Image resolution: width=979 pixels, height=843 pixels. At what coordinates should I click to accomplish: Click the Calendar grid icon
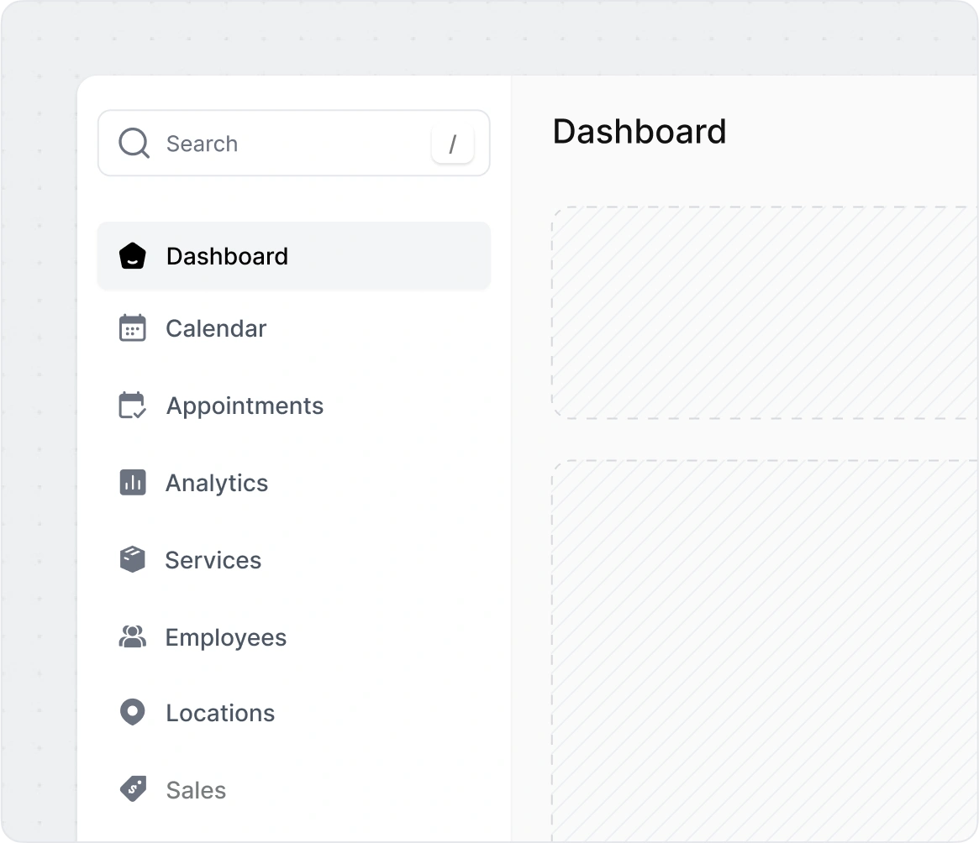click(x=133, y=328)
